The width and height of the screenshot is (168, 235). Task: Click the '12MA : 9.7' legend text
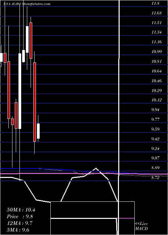(19, 223)
